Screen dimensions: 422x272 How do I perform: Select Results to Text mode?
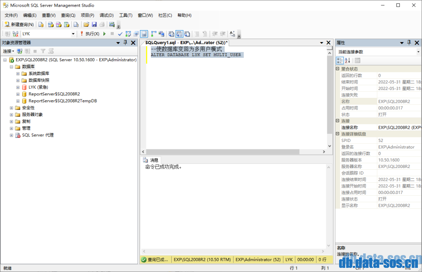(x=171, y=34)
